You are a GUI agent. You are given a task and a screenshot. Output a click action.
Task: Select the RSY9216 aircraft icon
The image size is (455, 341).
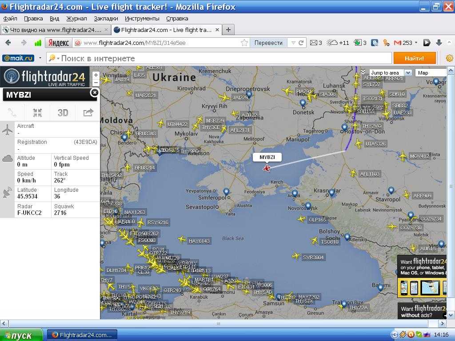point(141,223)
